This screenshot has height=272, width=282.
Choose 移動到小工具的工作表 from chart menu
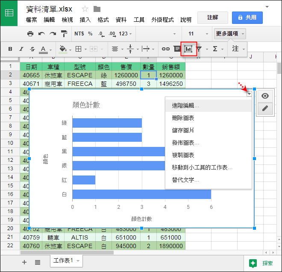(208, 167)
